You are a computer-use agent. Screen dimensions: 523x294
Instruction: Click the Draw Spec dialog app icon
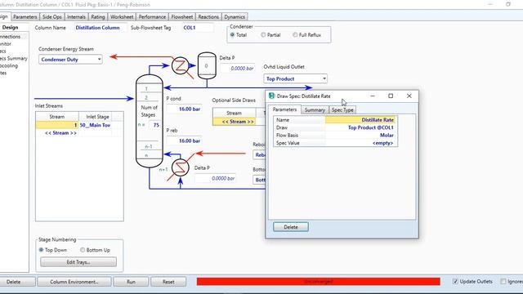[x=271, y=96]
